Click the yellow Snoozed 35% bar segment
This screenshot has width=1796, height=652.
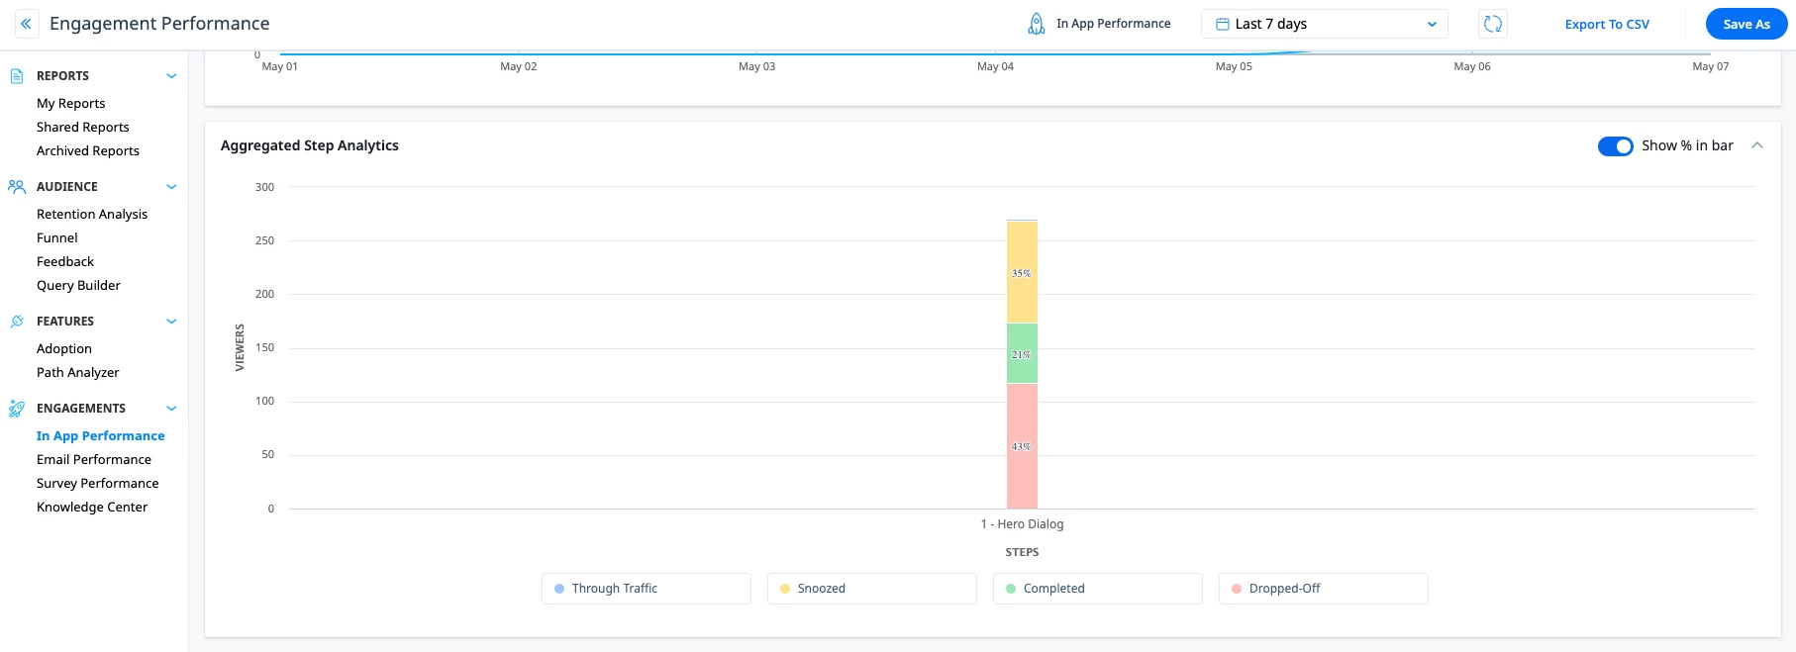tap(1022, 272)
